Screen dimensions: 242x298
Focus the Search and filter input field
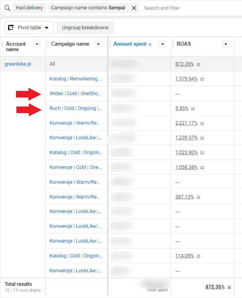[x=191, y=8]
